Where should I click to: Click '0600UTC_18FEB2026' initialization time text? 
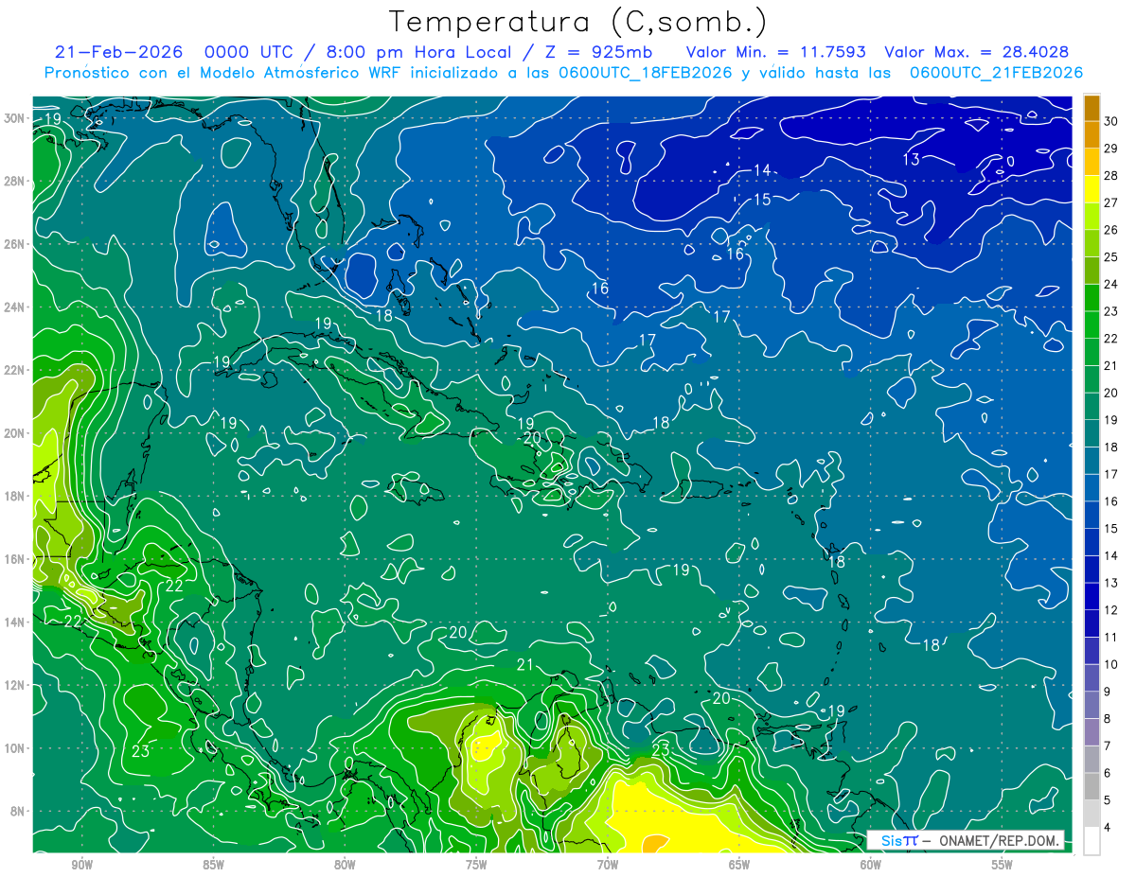[645, 73]
